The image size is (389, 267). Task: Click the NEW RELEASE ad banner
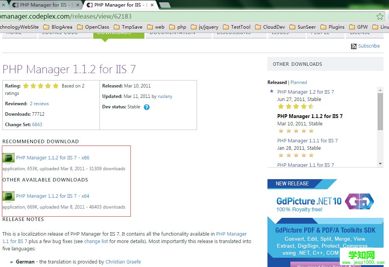click(302, 184)
